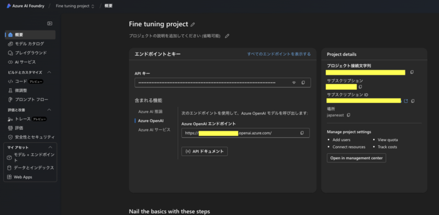The width and height of the screenshot is (439, 215).
Task: Click the japaneast location text
Action: click(335, 115)
